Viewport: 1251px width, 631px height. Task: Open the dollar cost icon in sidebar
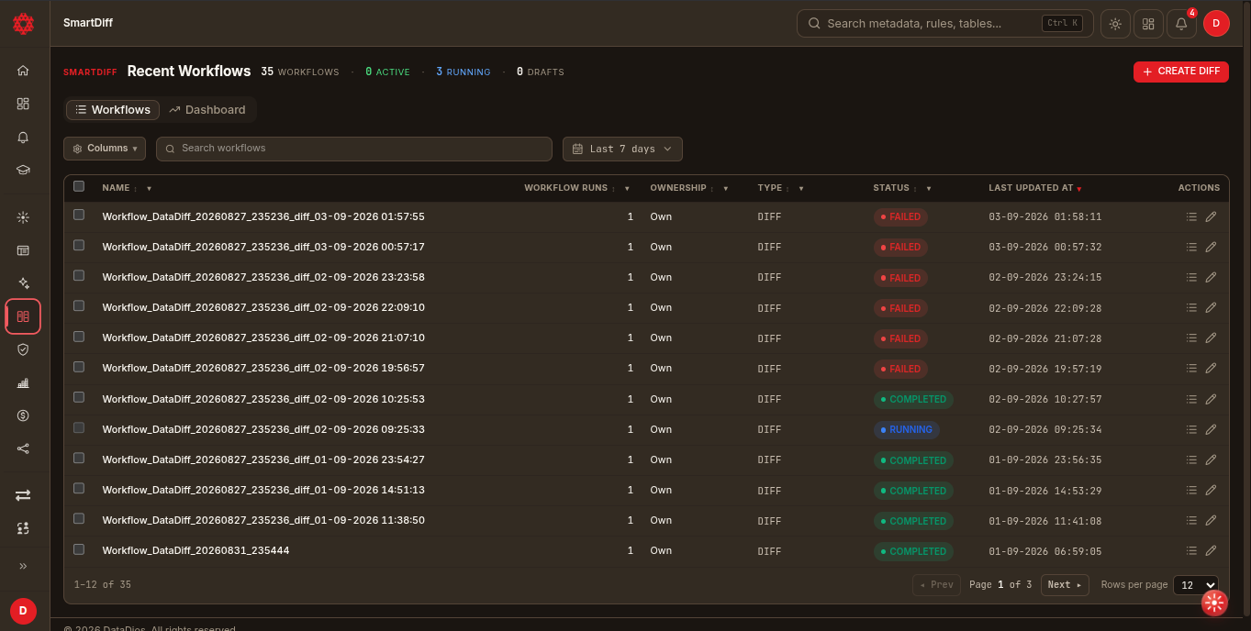tap(23, 415)
